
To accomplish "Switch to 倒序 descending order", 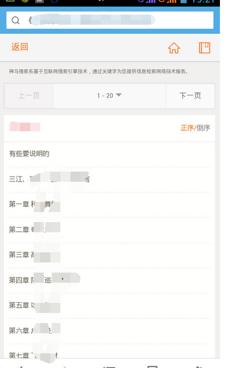I will click(x=203, y=128).
